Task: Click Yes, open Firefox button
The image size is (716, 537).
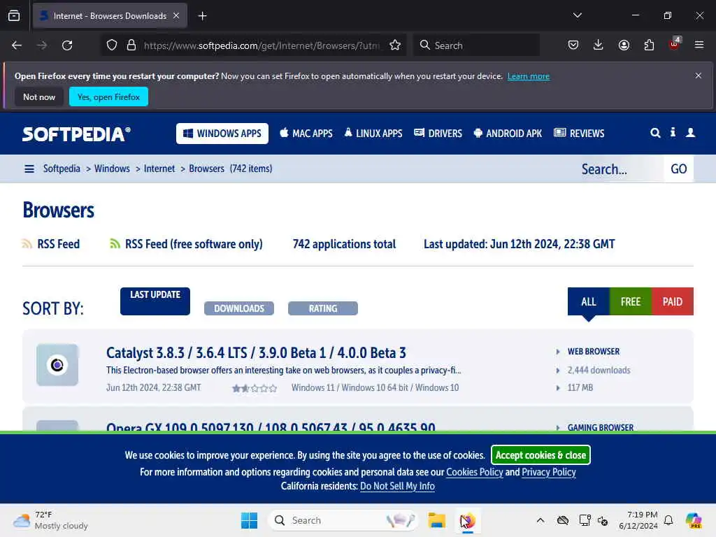Action: 108,96
